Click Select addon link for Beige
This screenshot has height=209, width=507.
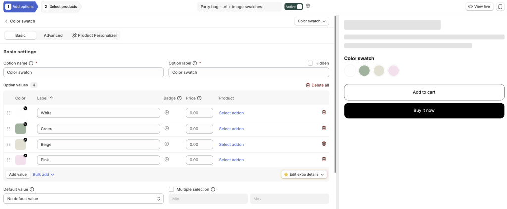231,144
